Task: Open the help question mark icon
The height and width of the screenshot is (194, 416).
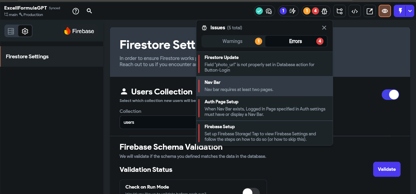Action: point(76,11)
